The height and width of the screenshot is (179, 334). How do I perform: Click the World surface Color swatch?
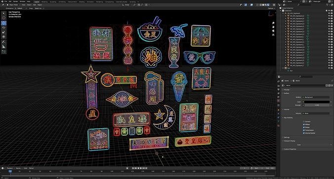[x=317, y=102]
